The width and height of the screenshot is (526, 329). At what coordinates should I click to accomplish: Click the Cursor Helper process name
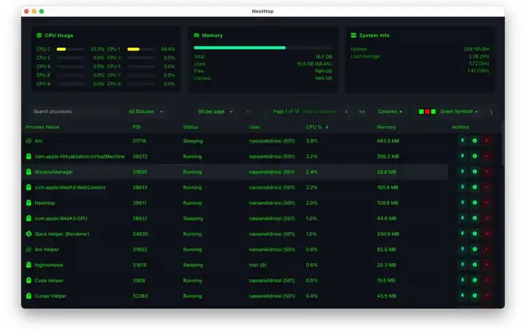coord(50,296)
